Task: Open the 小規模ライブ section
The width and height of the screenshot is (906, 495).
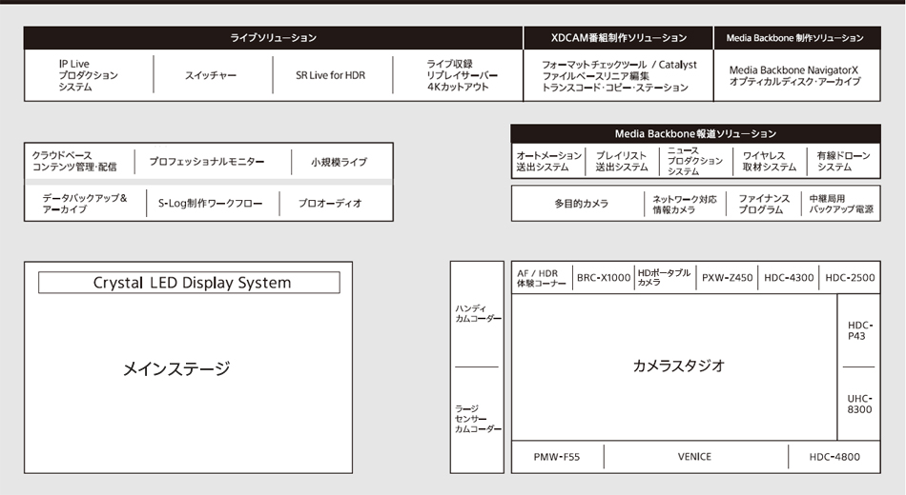Action: [339, 162]
